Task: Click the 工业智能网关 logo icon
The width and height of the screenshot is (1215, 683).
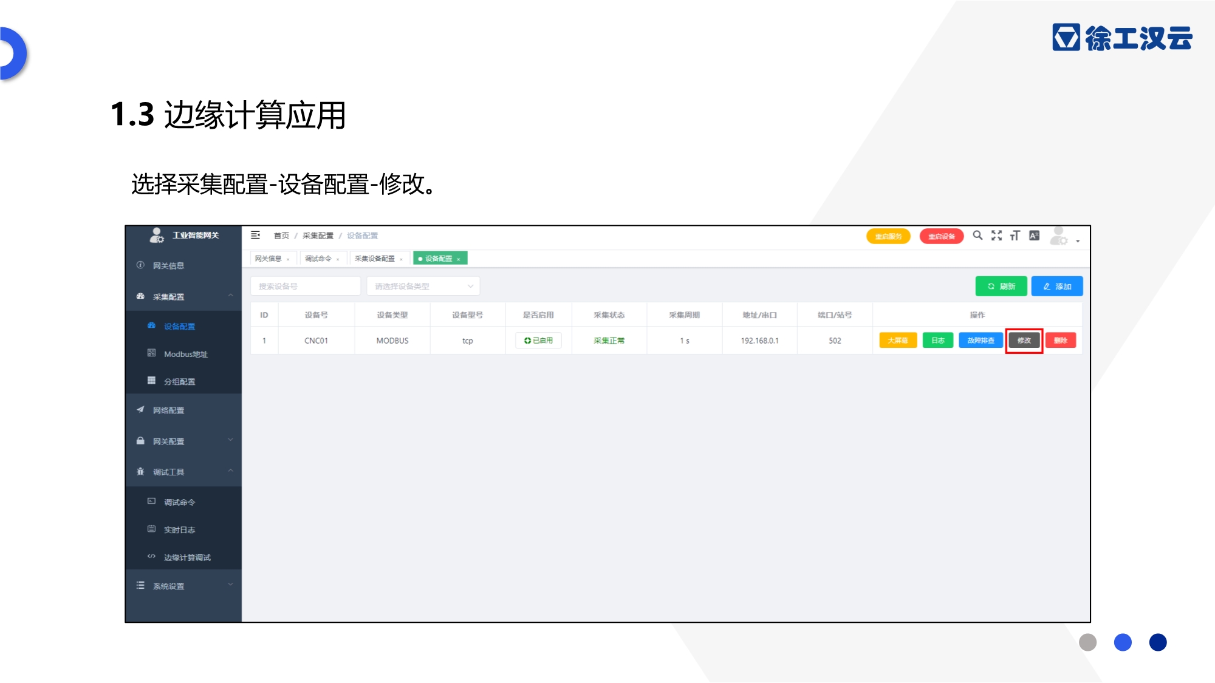Action: pos(157,236)
